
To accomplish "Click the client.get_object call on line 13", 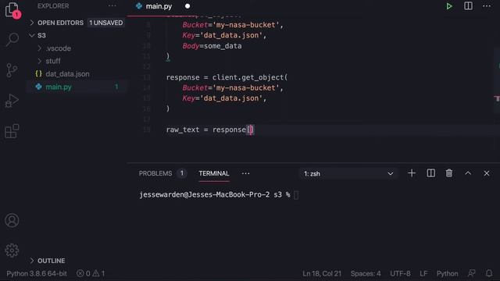I will (250, 77).
